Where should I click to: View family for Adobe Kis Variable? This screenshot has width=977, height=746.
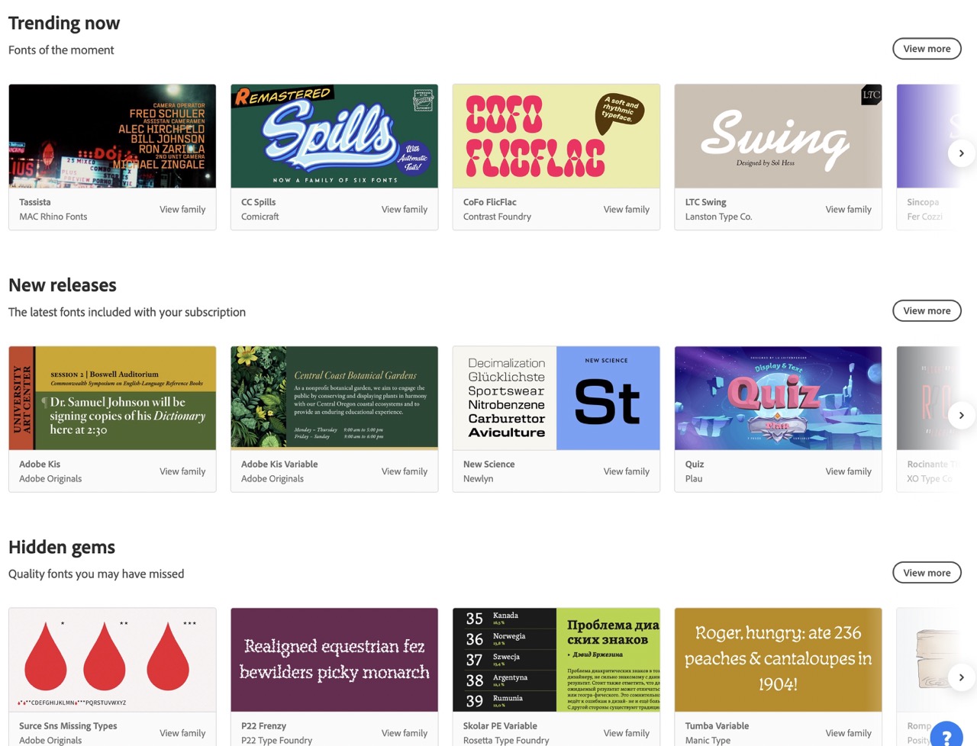[405, 471]
